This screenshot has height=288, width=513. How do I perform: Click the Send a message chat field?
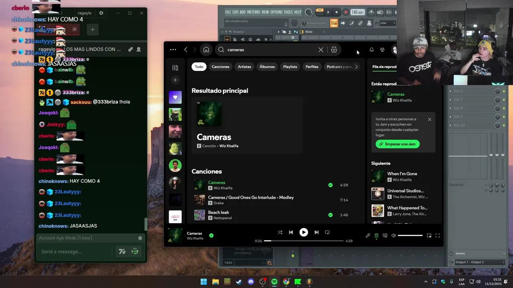click(x=74, y=252)
